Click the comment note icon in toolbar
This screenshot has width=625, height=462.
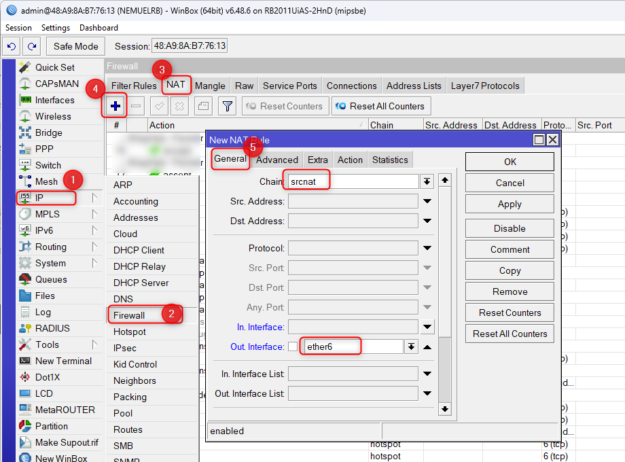pos(203,106)
